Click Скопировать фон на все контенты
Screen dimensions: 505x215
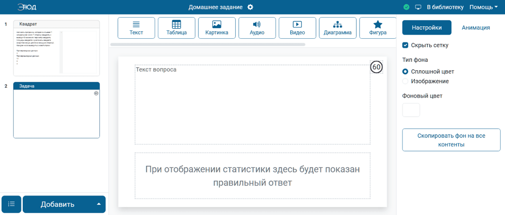pos(451,140)
